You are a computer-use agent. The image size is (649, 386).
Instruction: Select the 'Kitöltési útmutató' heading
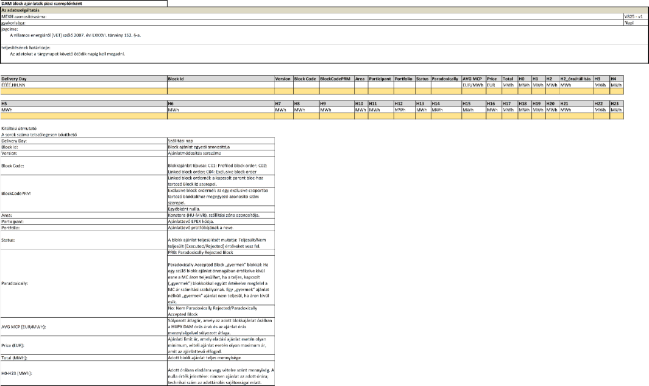(19, 128)
